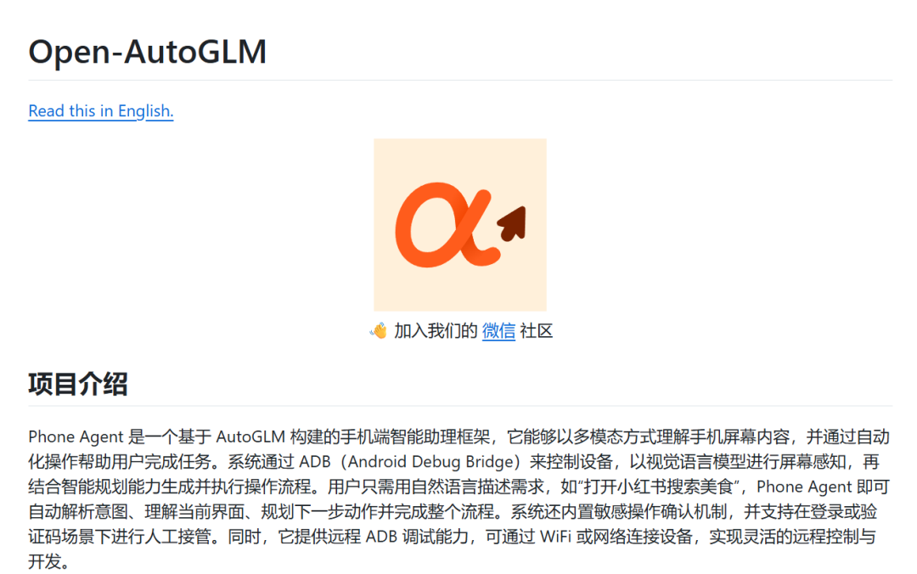917x574 pixels.
Task: Click the orange alpha symbol in logo
Action: [448, 226]
